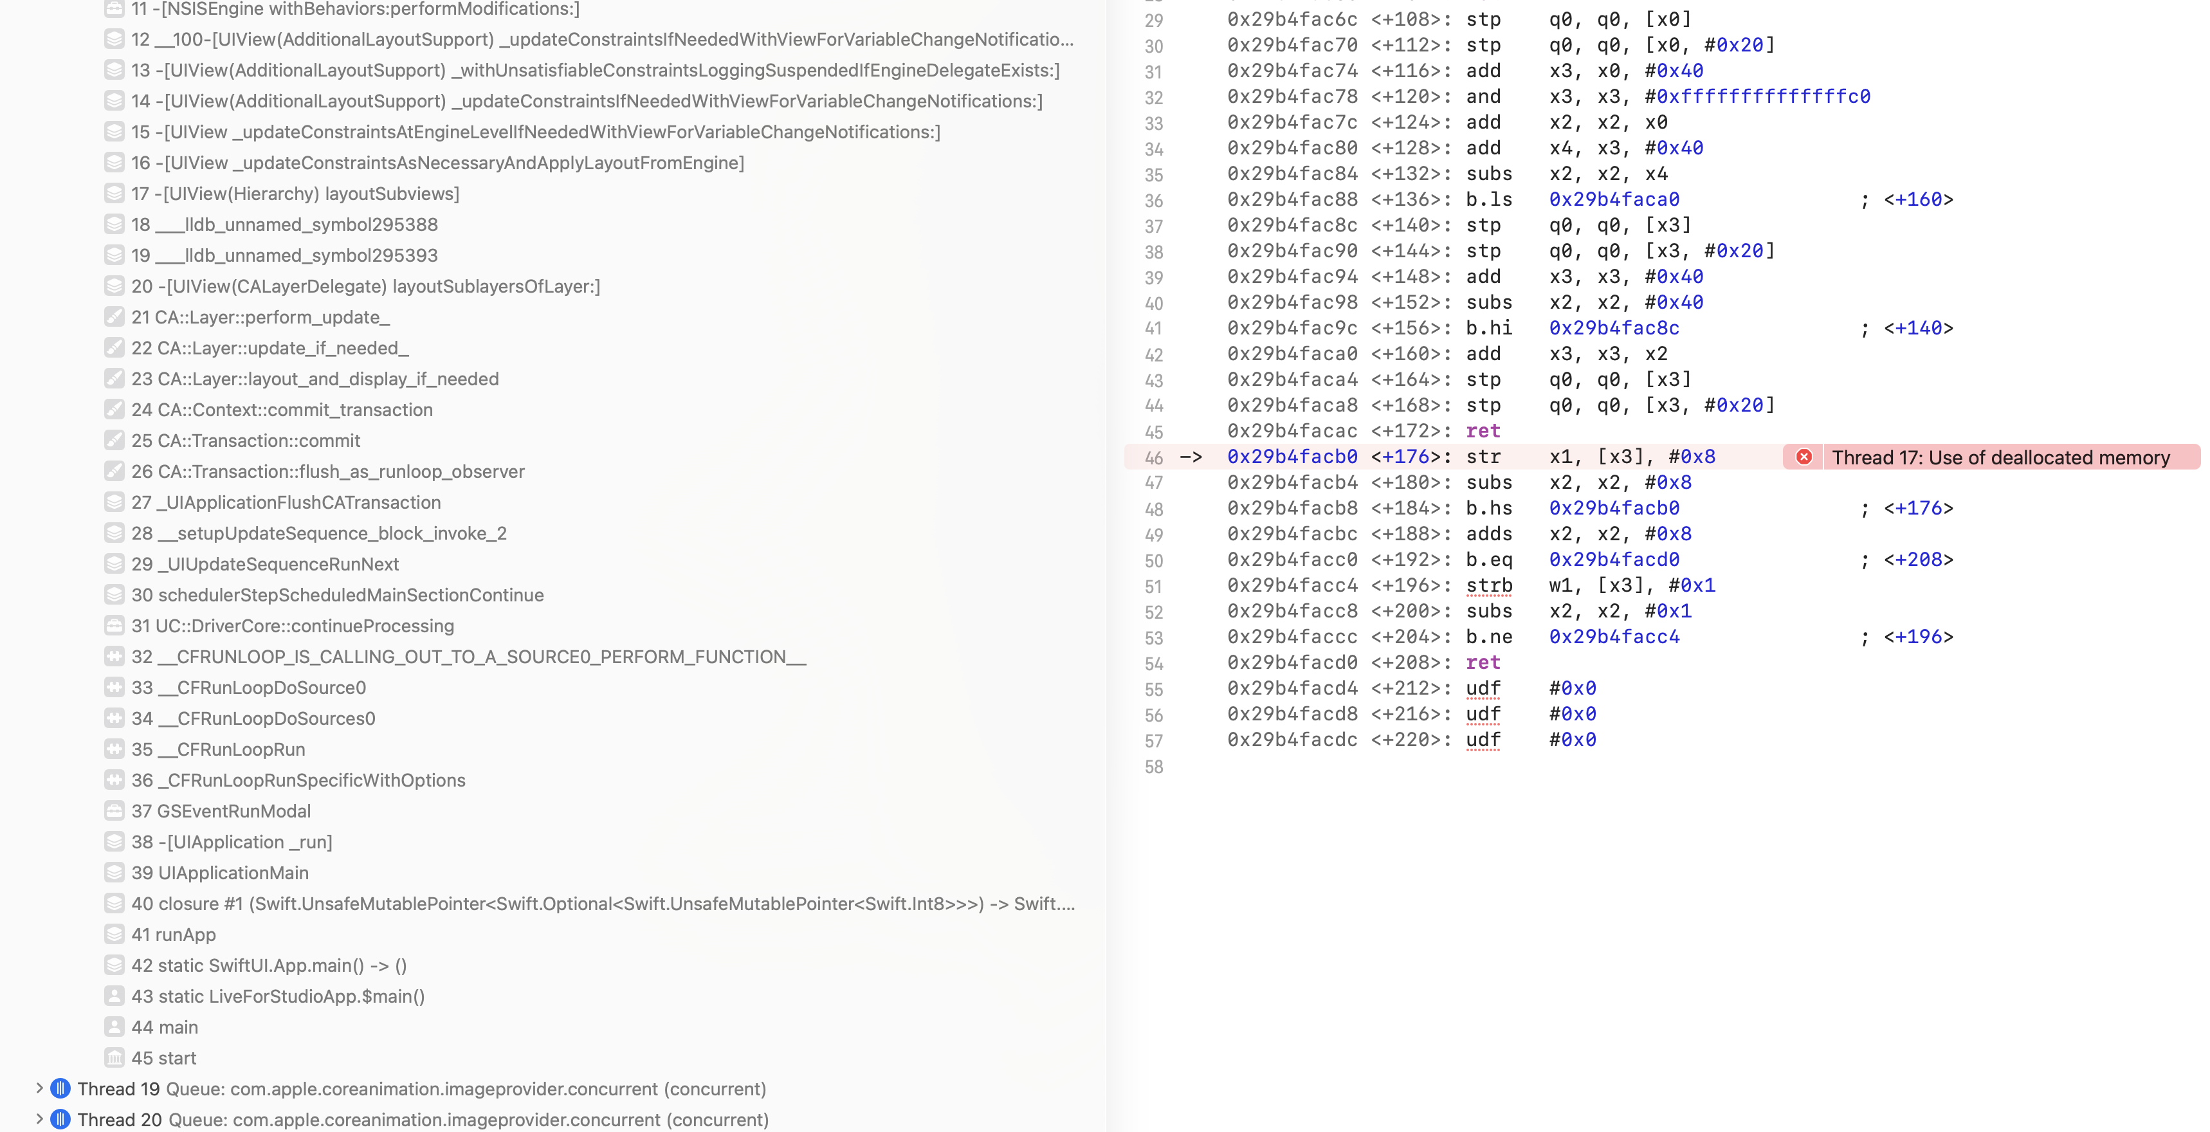Click the Use of deallocated memory message

2001,457
